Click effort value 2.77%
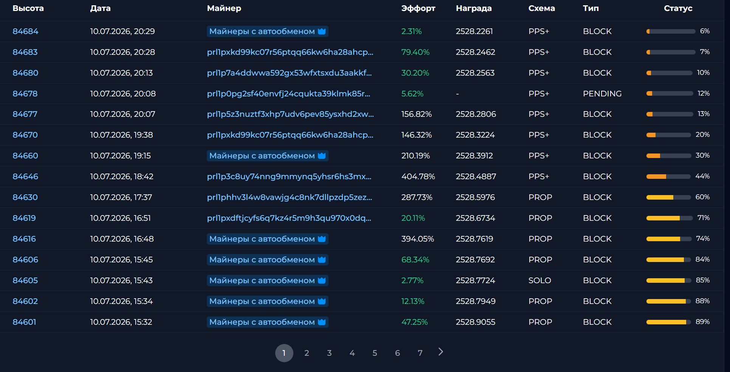 coord(412,281)
